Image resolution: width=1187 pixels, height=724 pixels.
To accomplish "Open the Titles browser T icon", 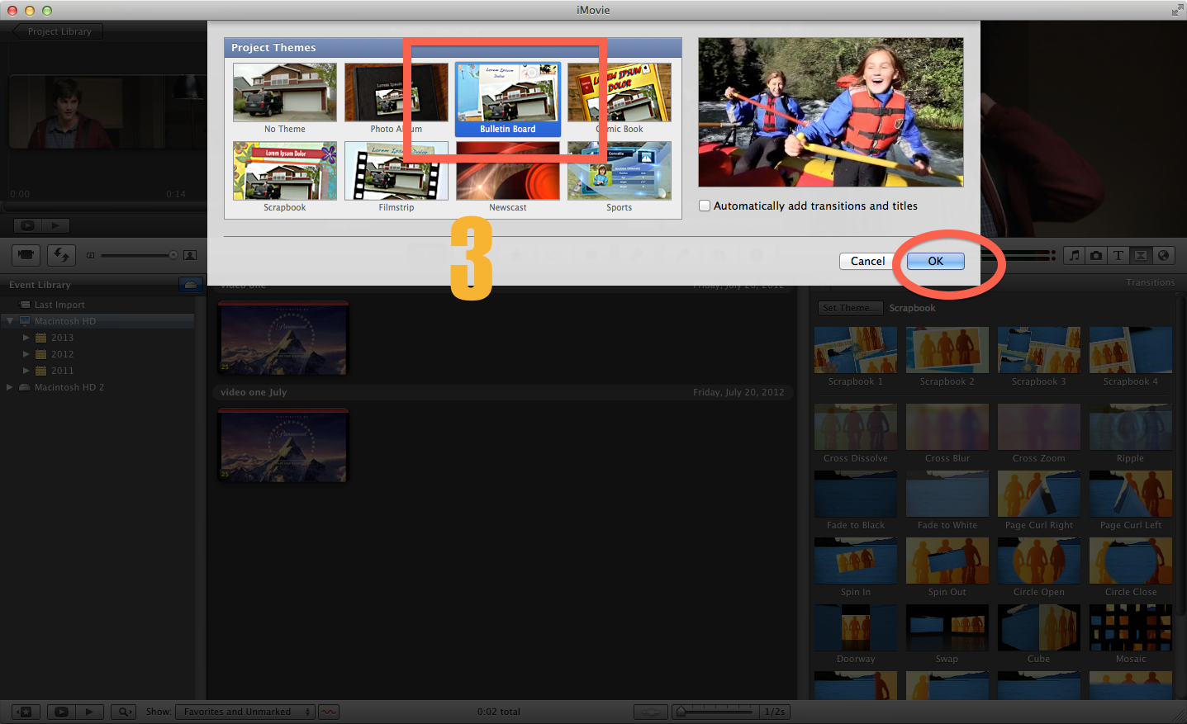I will click(x=1118, y=255).
